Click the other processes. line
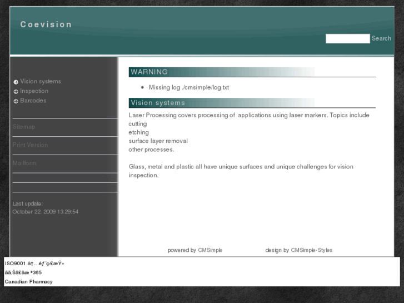This screenshot has height=303, width=404. 151,150
